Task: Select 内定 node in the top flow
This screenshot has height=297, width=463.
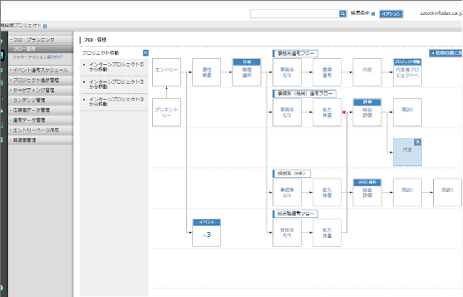Action: pos(367,72)
